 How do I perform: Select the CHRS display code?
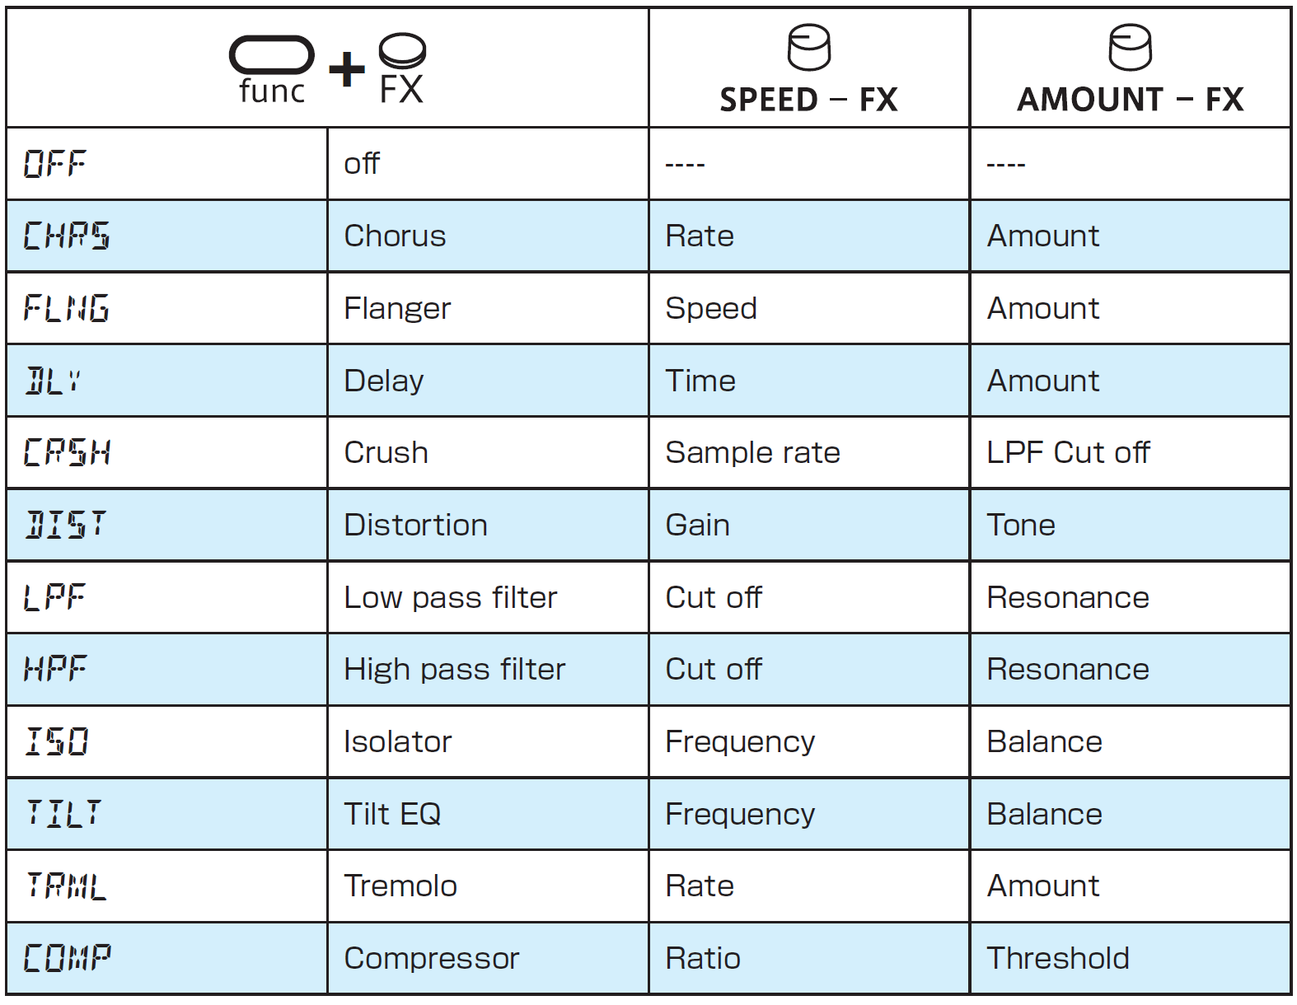click(x=66, y=236)
